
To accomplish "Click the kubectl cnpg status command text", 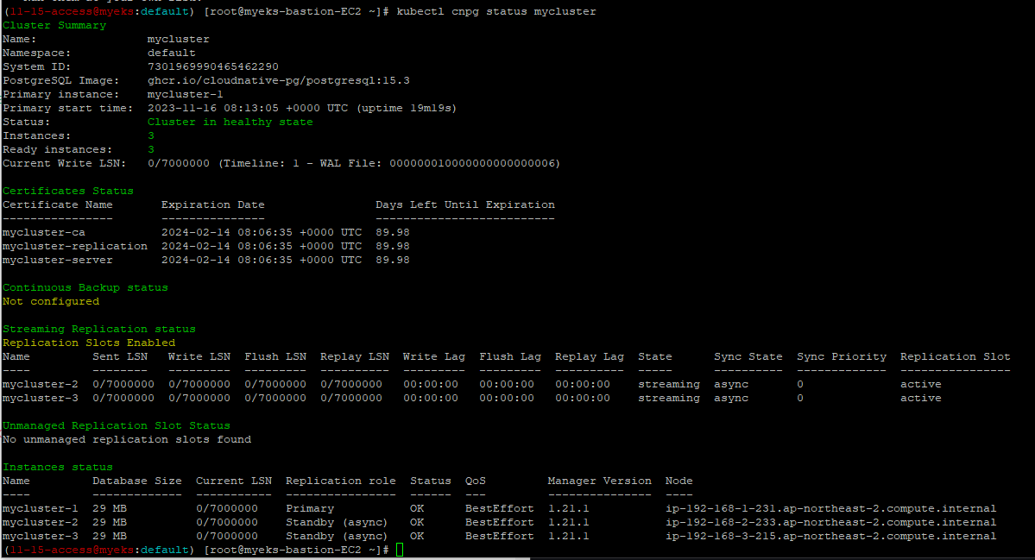I will [x=499, y=11].
